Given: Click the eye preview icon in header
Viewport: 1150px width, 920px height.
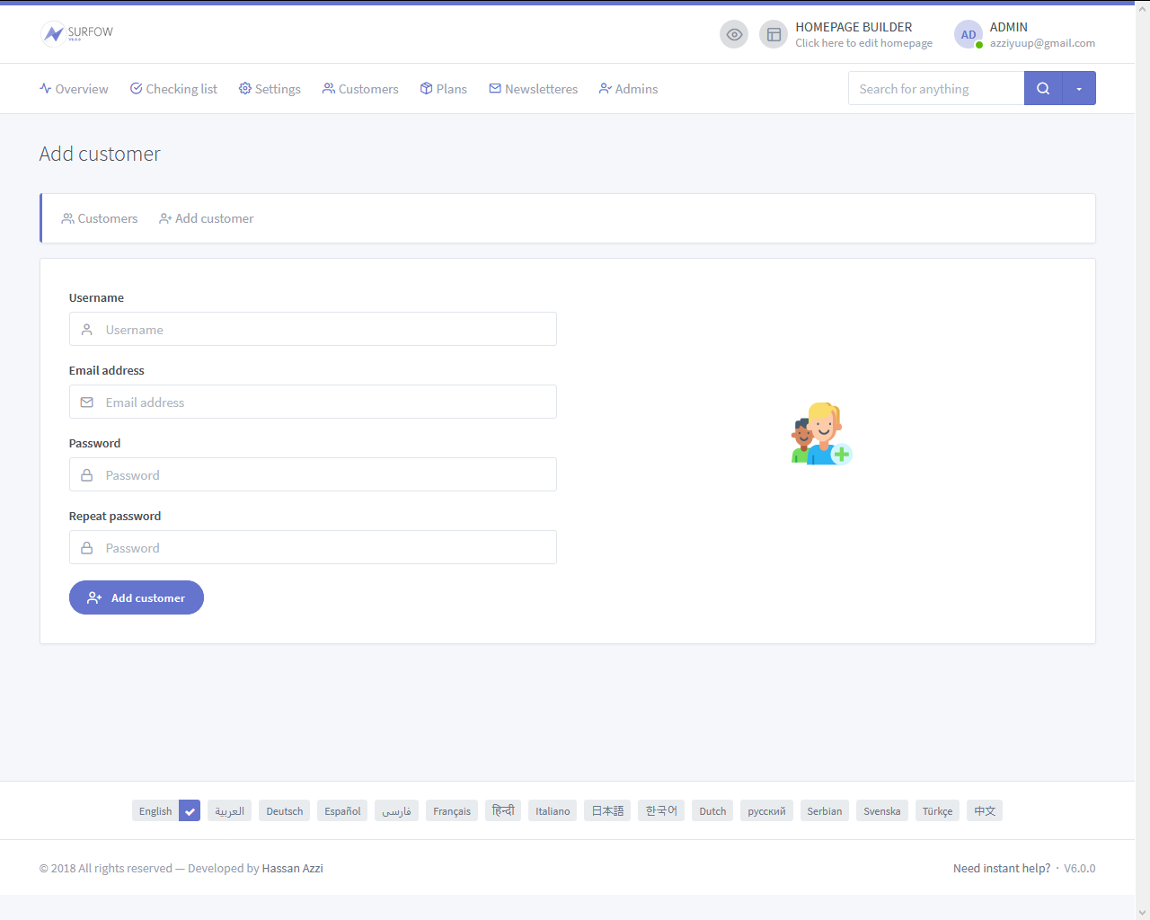Looking at the screenshot, I should pos(734,35).
